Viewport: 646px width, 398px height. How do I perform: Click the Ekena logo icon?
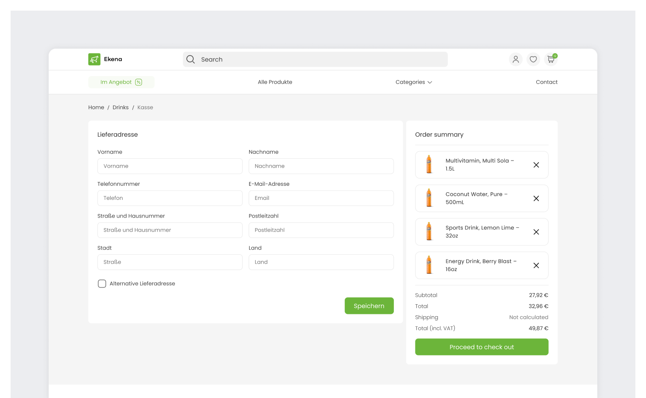click(x=94, y=59)
